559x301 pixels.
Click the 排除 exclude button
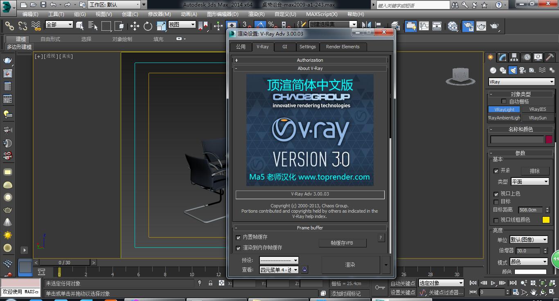point(534,171)
